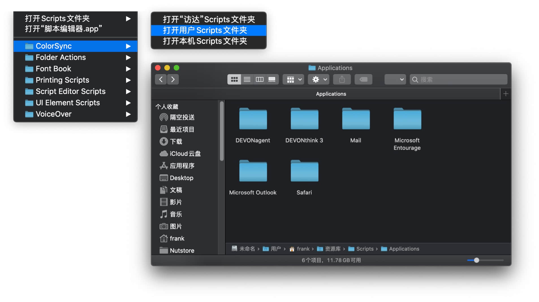Expand the Printing Scripts submenu
The height and width of the screenshot is (302, 539).
[x=76, y=80]
